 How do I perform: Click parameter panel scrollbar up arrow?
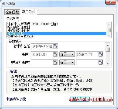(108, 45)
